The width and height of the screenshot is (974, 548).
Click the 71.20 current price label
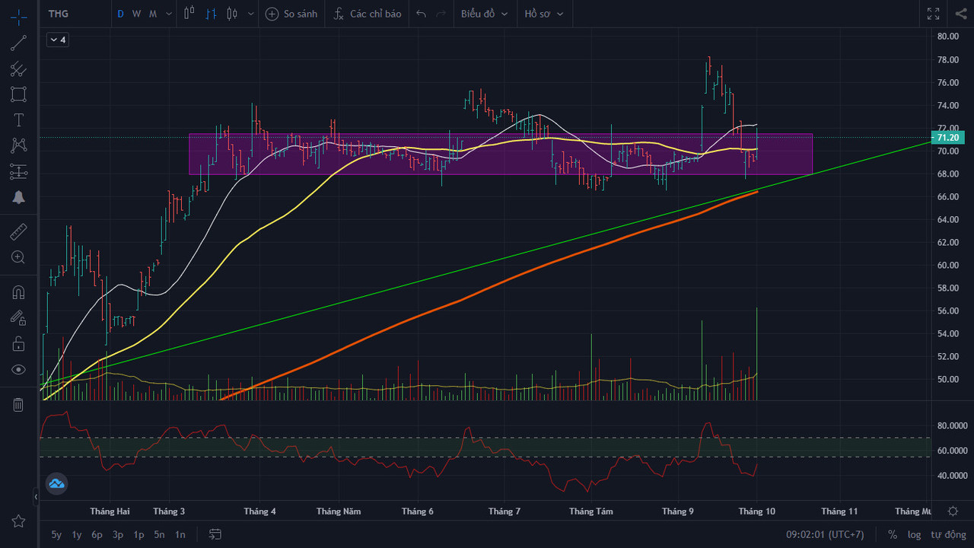950,138
